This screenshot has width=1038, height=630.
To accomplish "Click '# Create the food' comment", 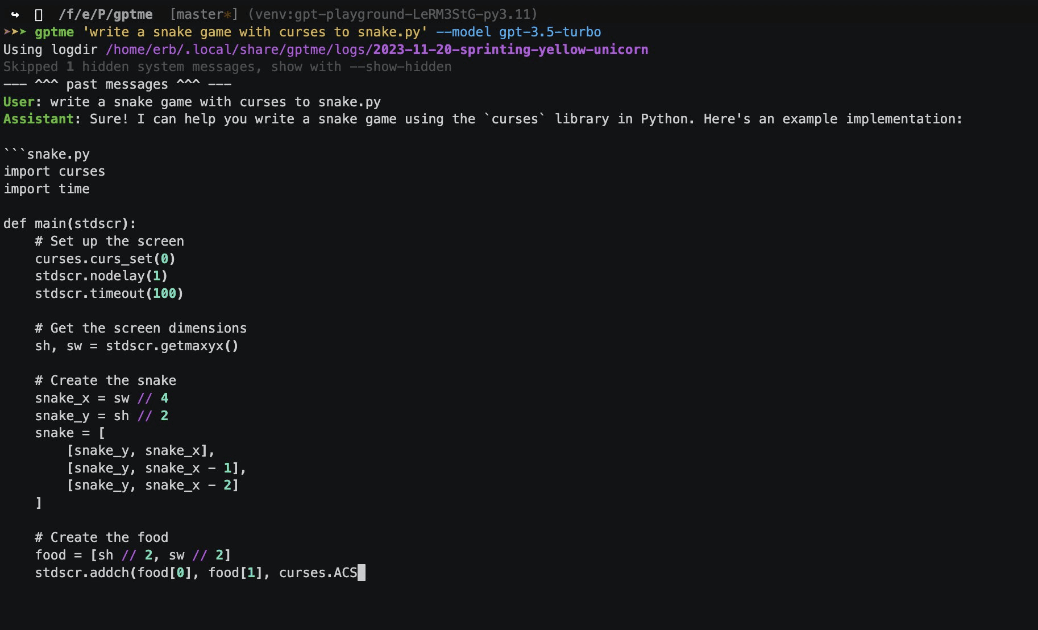I will click(x=101, y=538).
